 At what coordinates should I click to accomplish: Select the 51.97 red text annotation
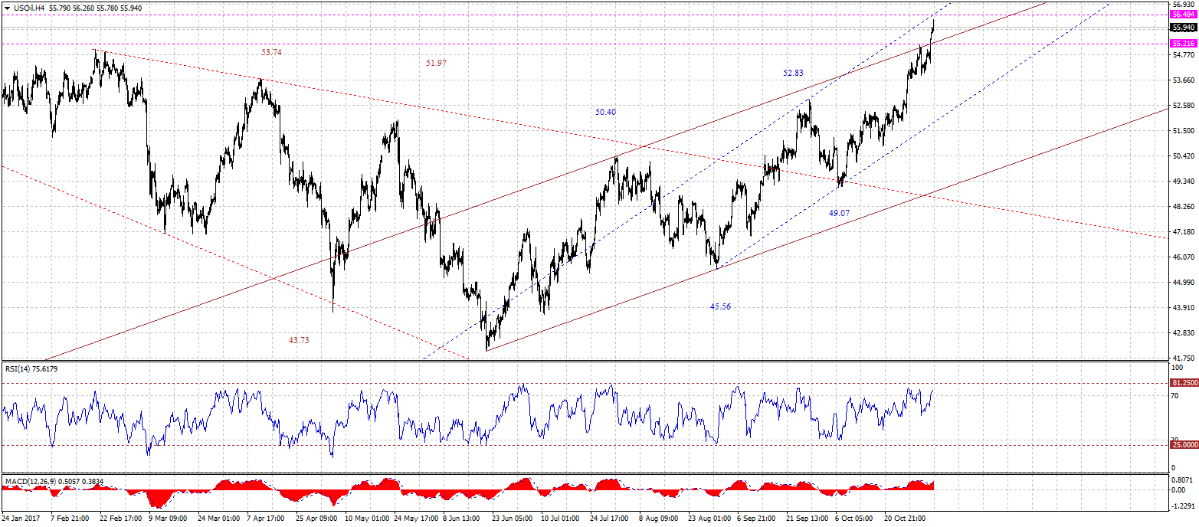point(437,63)
